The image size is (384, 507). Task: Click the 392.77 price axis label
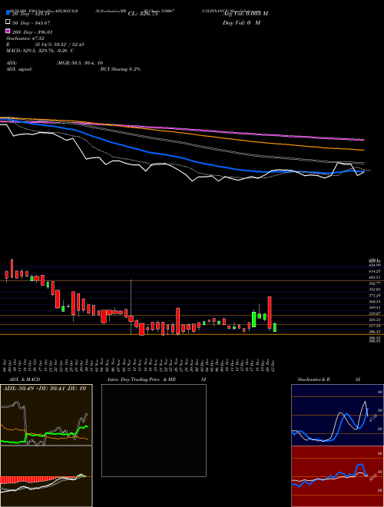pyautogui.click(x=376, y=283)
